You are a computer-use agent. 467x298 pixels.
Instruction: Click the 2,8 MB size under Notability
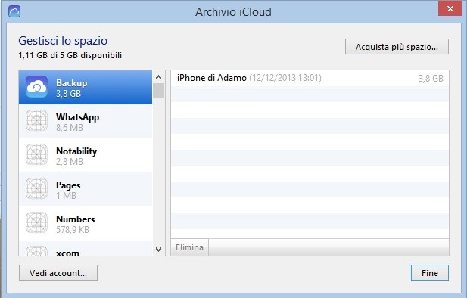[70, 162]
